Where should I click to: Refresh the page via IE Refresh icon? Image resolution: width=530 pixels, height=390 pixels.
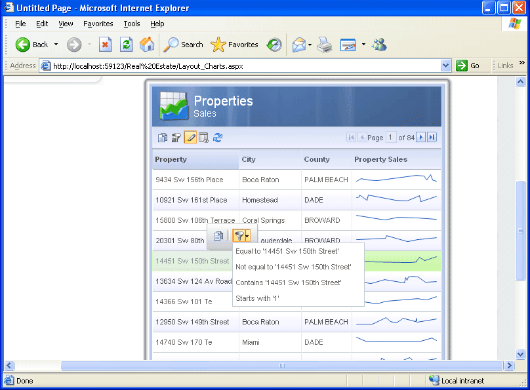click(x=126, y=45)
